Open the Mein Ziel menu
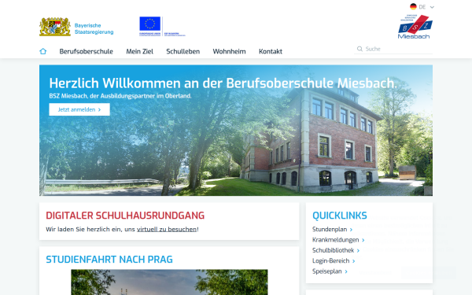 pyautogui.click(x=140, y=51)
